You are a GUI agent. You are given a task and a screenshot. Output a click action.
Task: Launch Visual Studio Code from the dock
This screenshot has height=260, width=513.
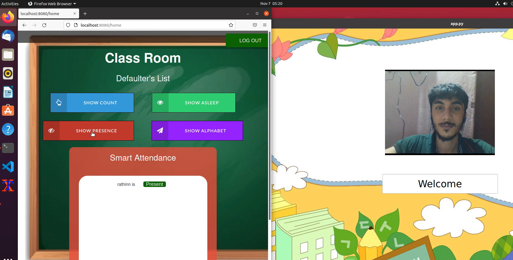pos(8,167)
